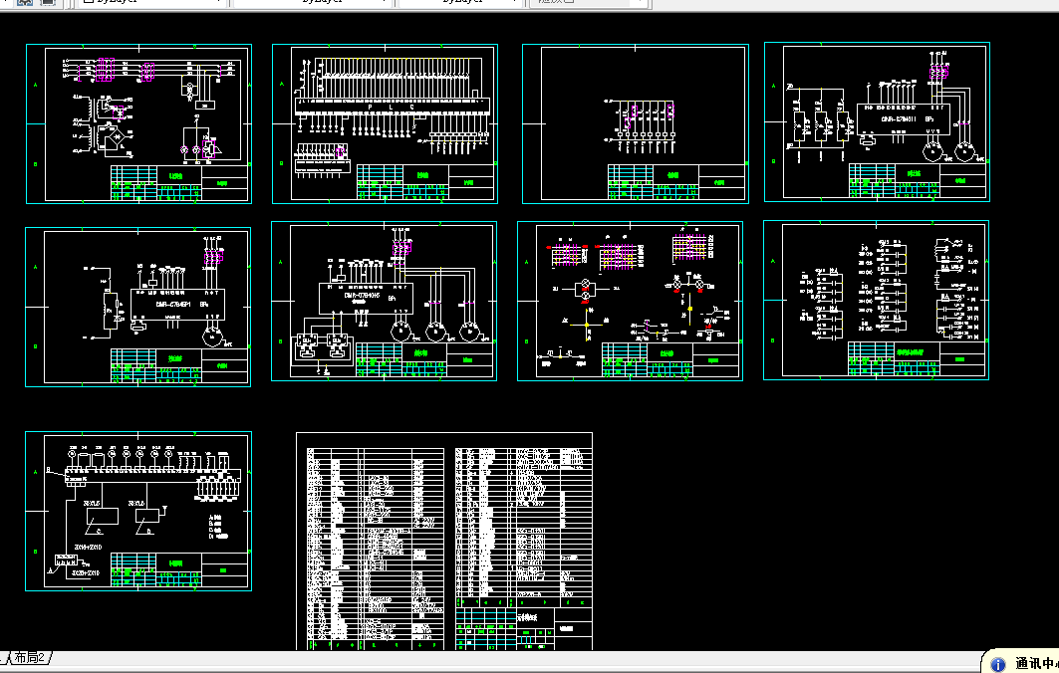Select the drawing sheet labeled P L C
Screen dimensions: 1059x673
coord(385,123)
